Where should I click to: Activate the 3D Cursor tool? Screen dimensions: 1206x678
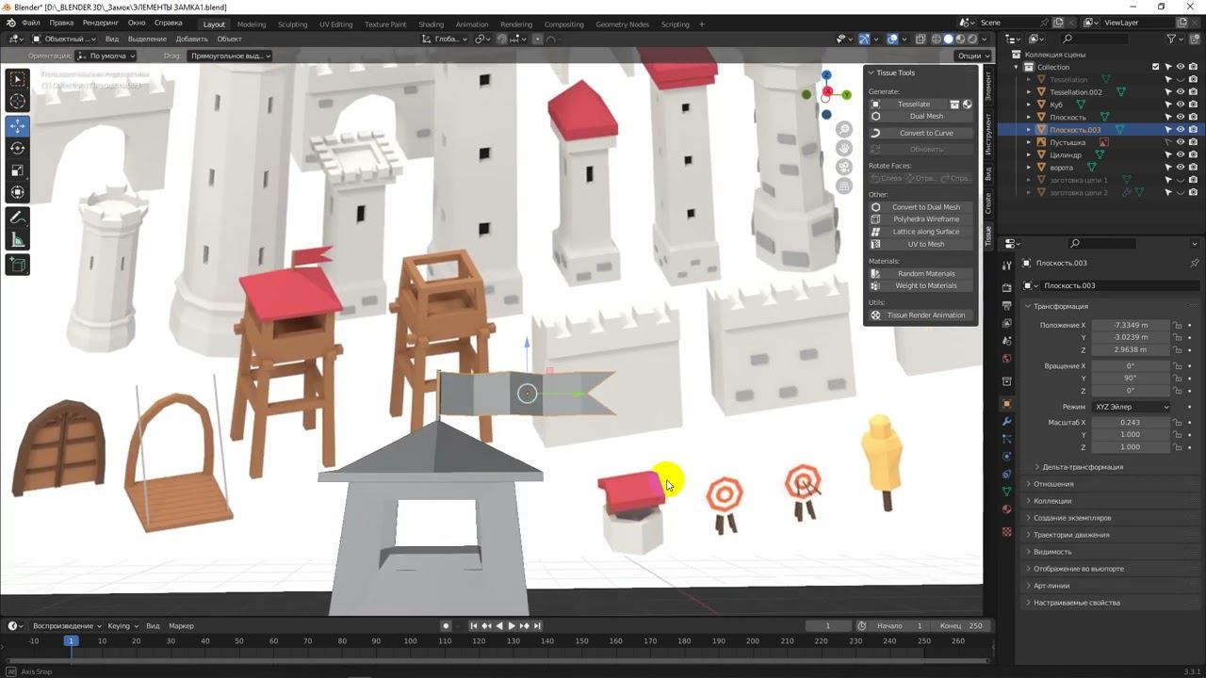point(18,101)
